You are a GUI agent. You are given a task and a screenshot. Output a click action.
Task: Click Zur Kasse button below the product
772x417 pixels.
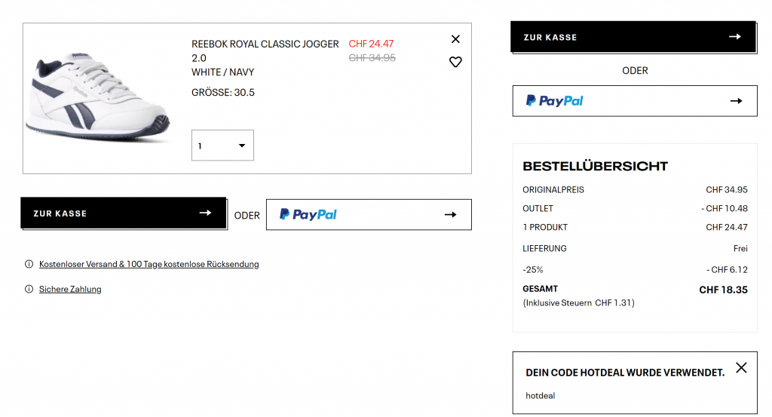124,213
